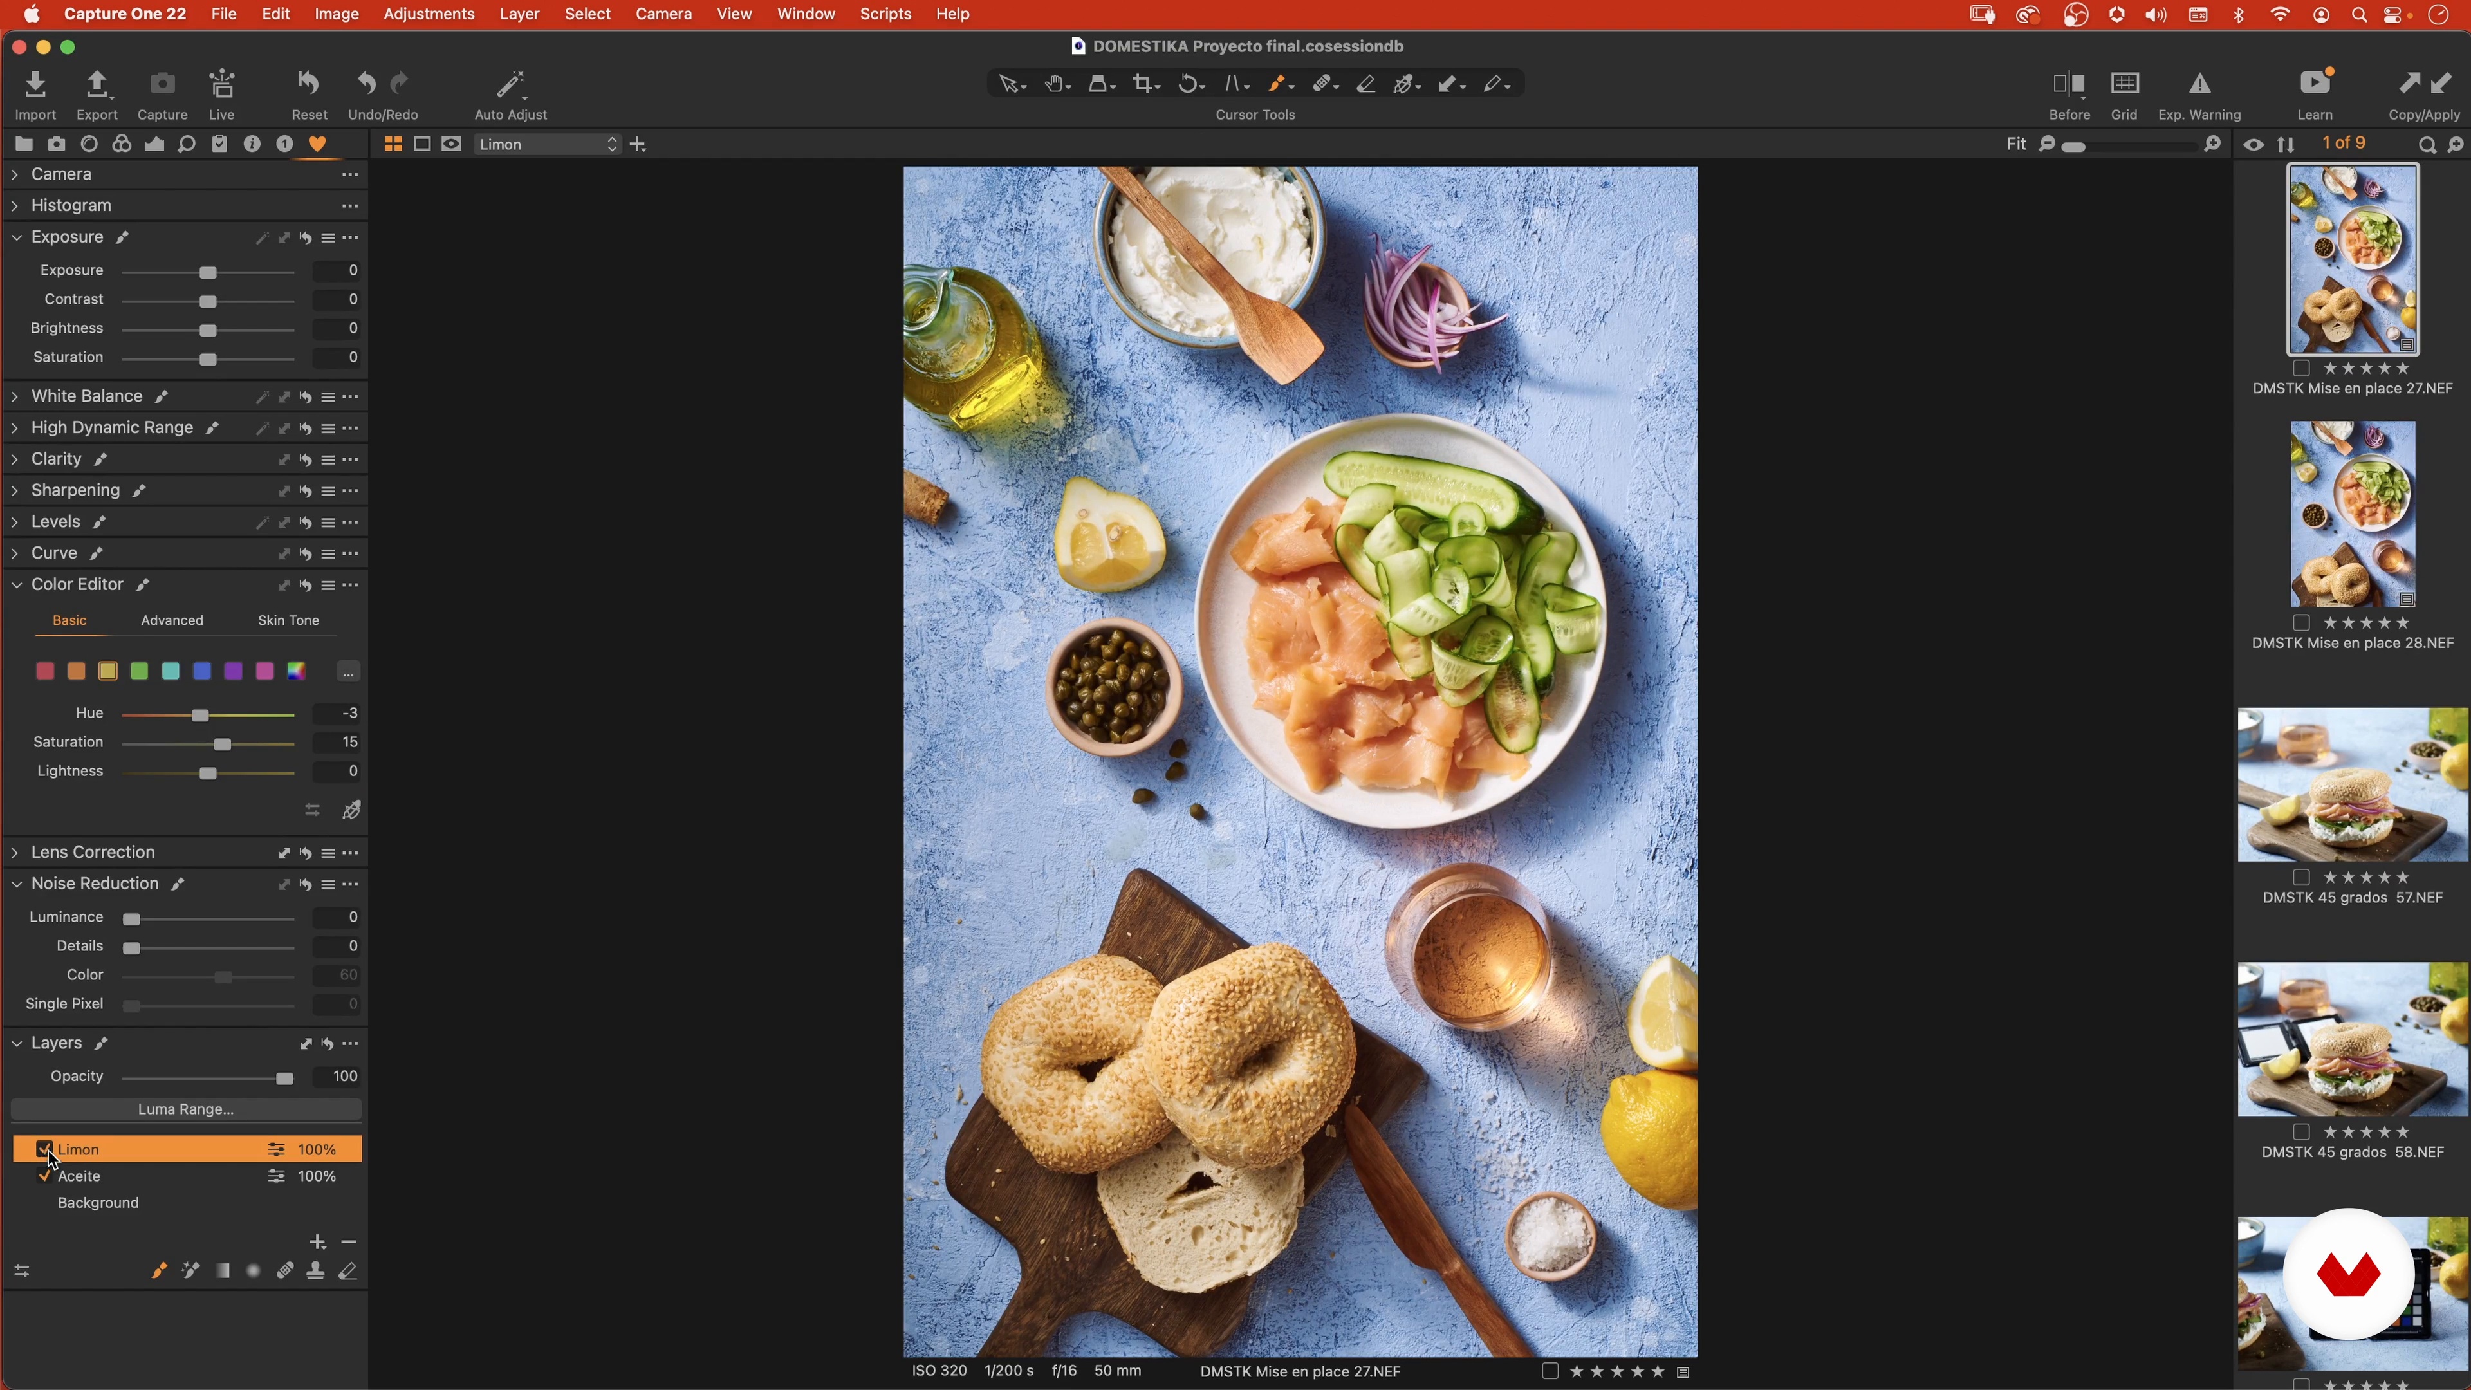Click the Luma Range button
Image resolution: width=2471 pixels, height=1390 pixels.
186,1109
